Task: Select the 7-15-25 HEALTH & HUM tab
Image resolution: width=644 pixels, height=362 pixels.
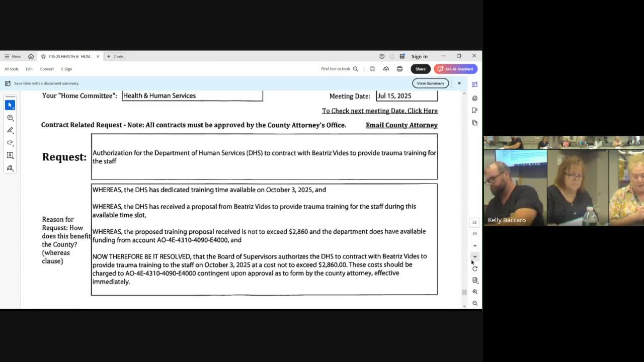Action: click(70, 56)
